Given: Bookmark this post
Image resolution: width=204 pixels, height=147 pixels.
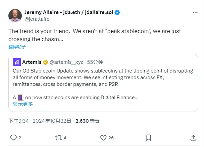Looking at the screenshot, I should tap(148, 138).
